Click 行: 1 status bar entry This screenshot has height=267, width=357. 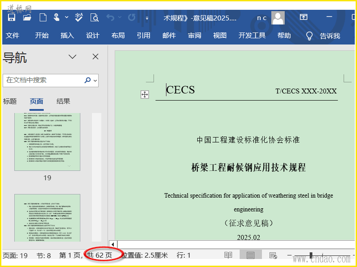(x=183, y=255)
